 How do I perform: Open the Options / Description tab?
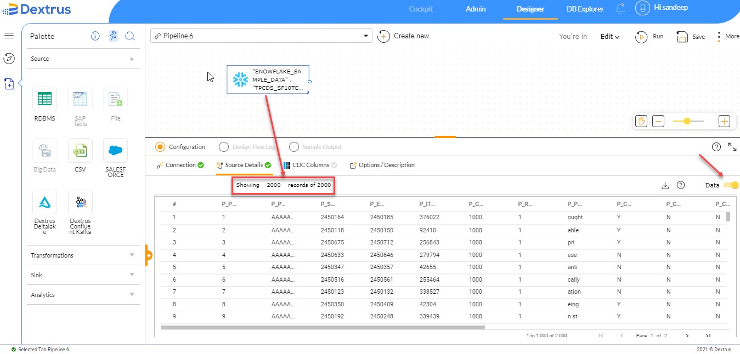382,165
